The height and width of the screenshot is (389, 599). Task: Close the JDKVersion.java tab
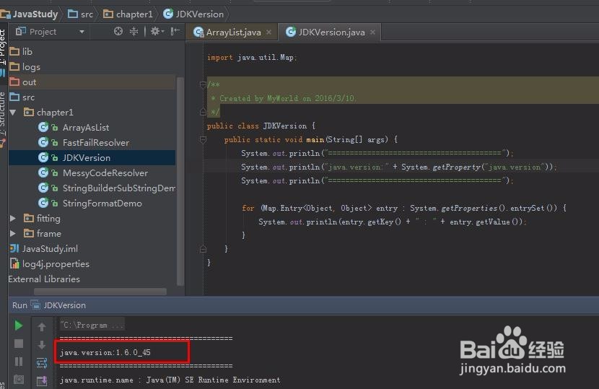pos(372,32)
